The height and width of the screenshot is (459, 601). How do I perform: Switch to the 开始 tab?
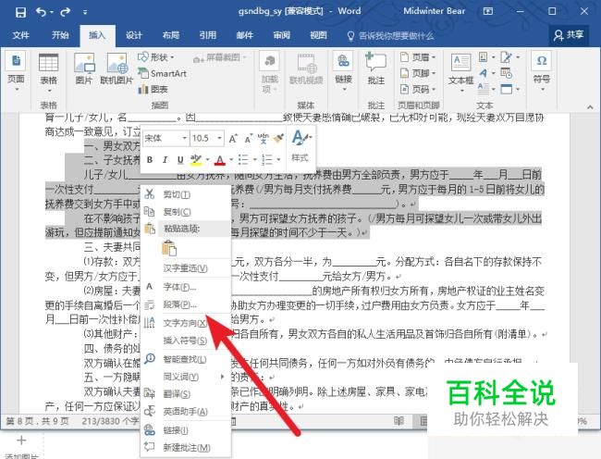(60, 35)
